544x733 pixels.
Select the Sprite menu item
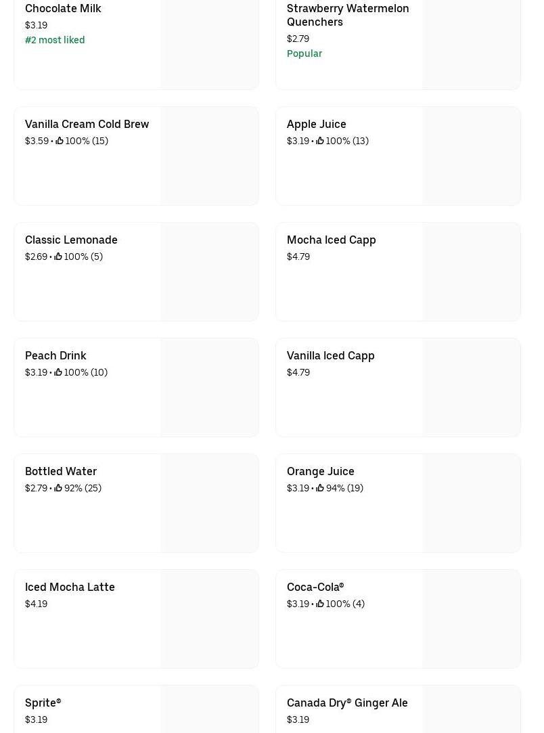43,703
